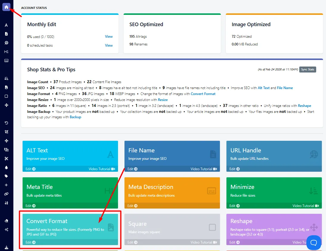The height and width of the screenshot is (251, 326).
Task: Edit the ALT Text card
Action: coord(30,169)
